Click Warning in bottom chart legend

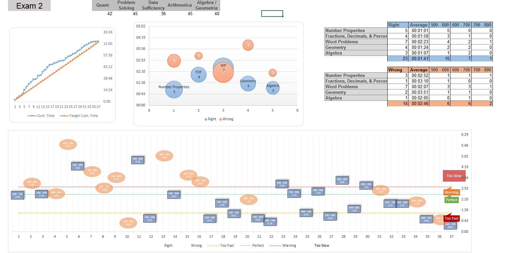coord(283,245)
